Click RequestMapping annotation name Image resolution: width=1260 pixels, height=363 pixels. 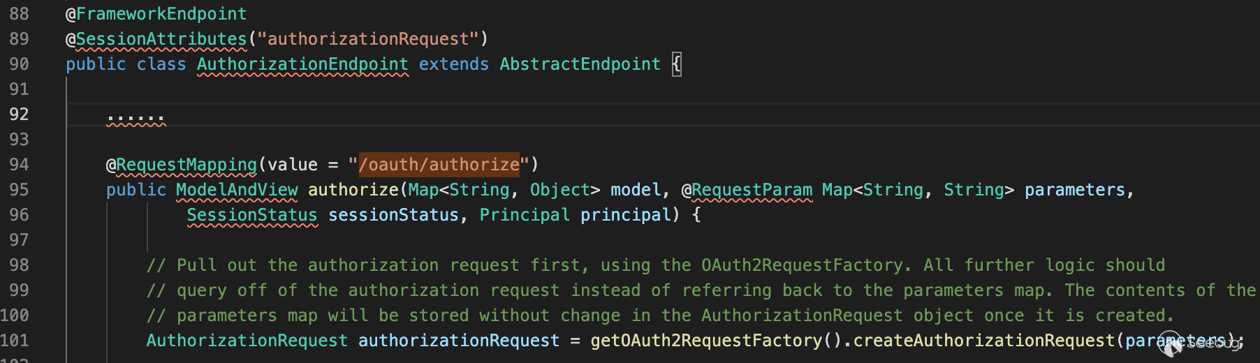[x=186, y=165]
